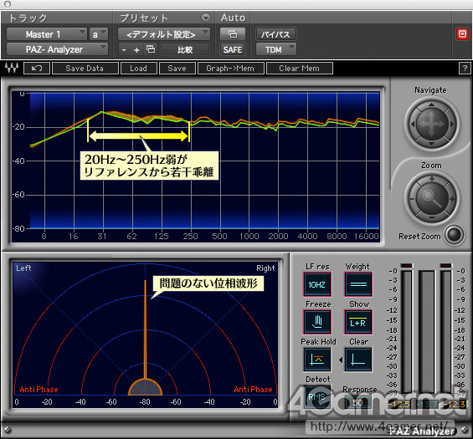Image resolution: width=473 pixels, height=439 pixels.
Task: Click the Load button
Action: [x=139, y=68]
